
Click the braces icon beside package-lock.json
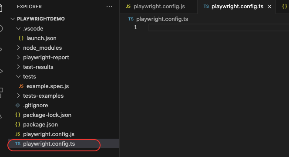tap(18, 115)
